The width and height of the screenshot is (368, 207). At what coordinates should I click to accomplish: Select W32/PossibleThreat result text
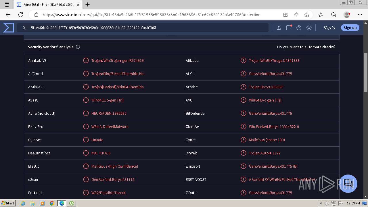(108, 193)
